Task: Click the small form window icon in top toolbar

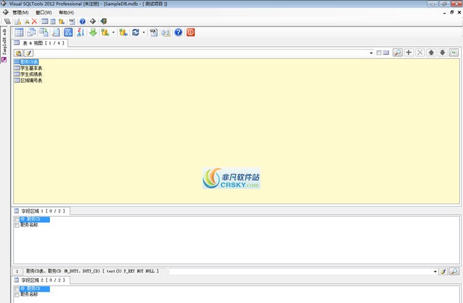Action: click(x=52, y=21)
